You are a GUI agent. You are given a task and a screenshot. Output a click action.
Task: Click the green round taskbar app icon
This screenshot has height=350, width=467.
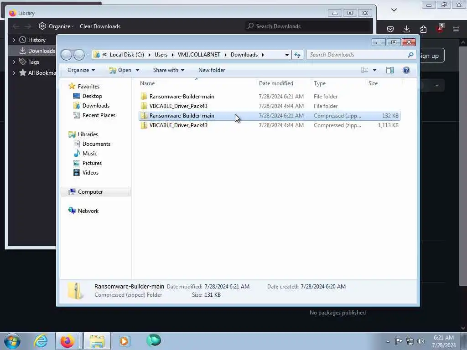pyautogui.click(x=154, y=340)
